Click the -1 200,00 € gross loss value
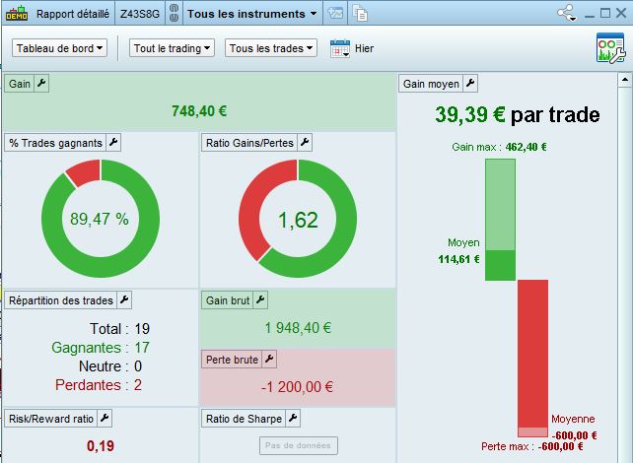Screen dimensions: 633x463 point(297,387)
